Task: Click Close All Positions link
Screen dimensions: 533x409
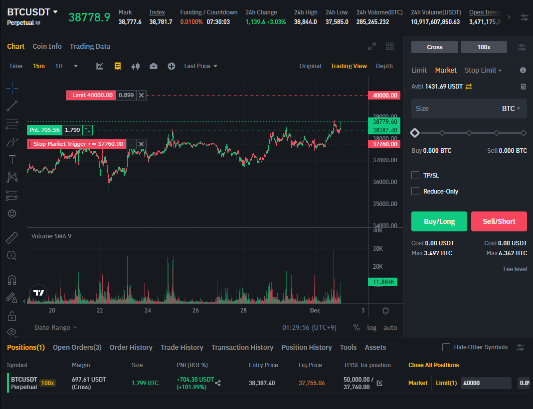Action: point(434,365)
